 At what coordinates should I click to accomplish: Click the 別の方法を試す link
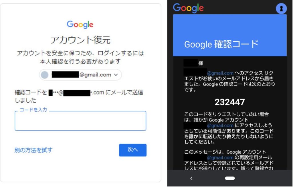tap(33, 150)
